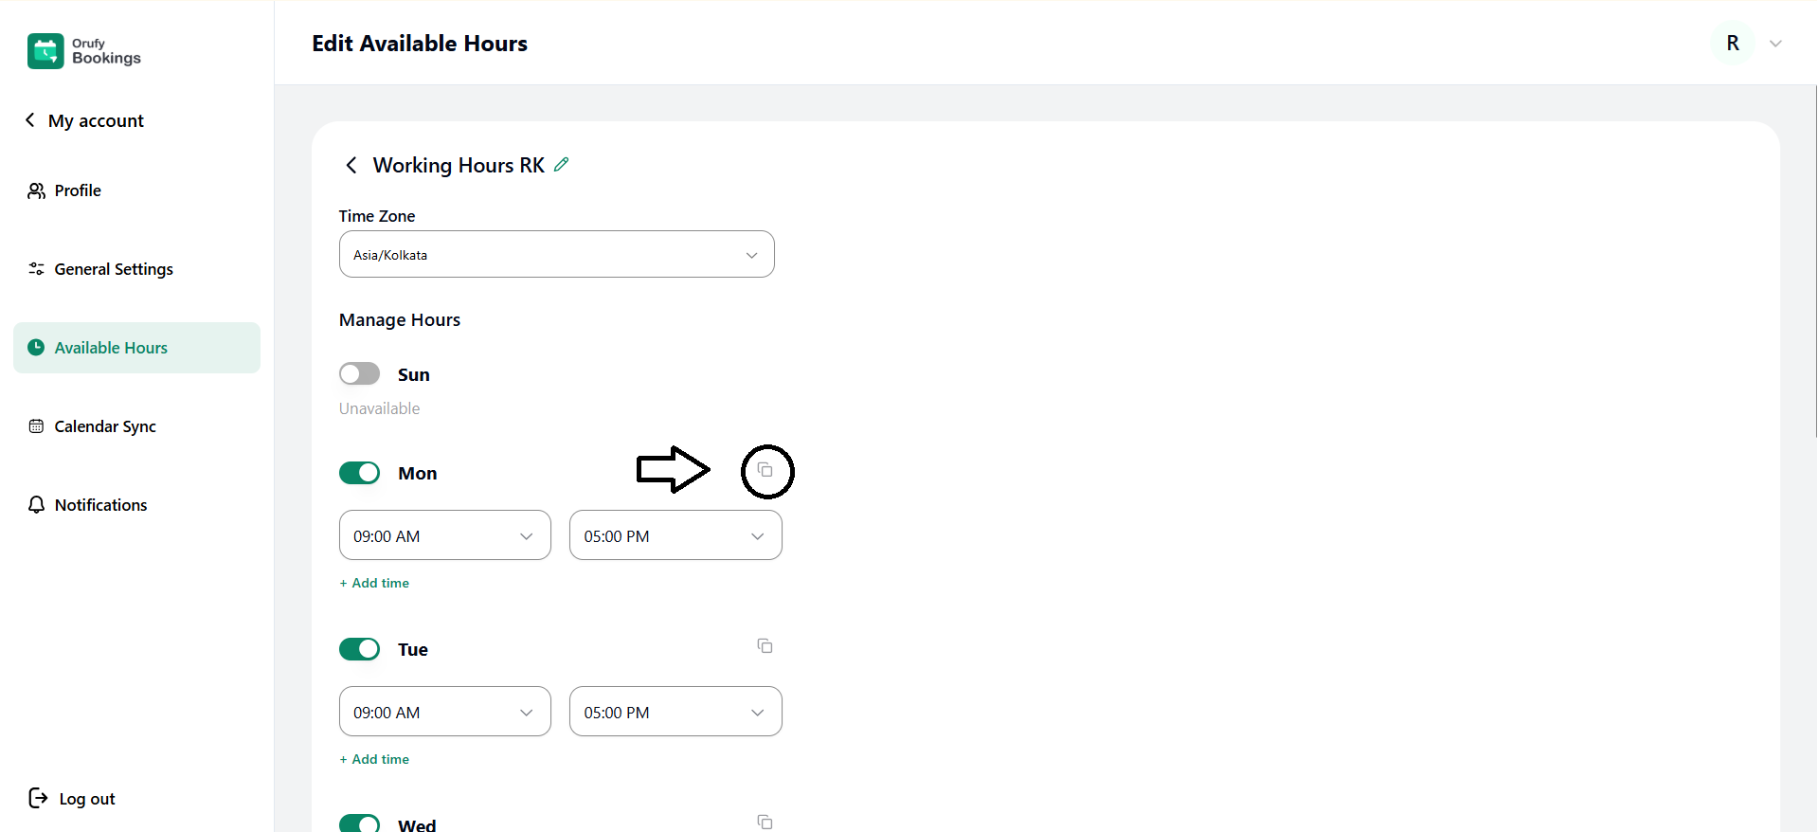Enable the Sun availability toggle
Screen dimensions: 1818x832
tap(360, 374)
